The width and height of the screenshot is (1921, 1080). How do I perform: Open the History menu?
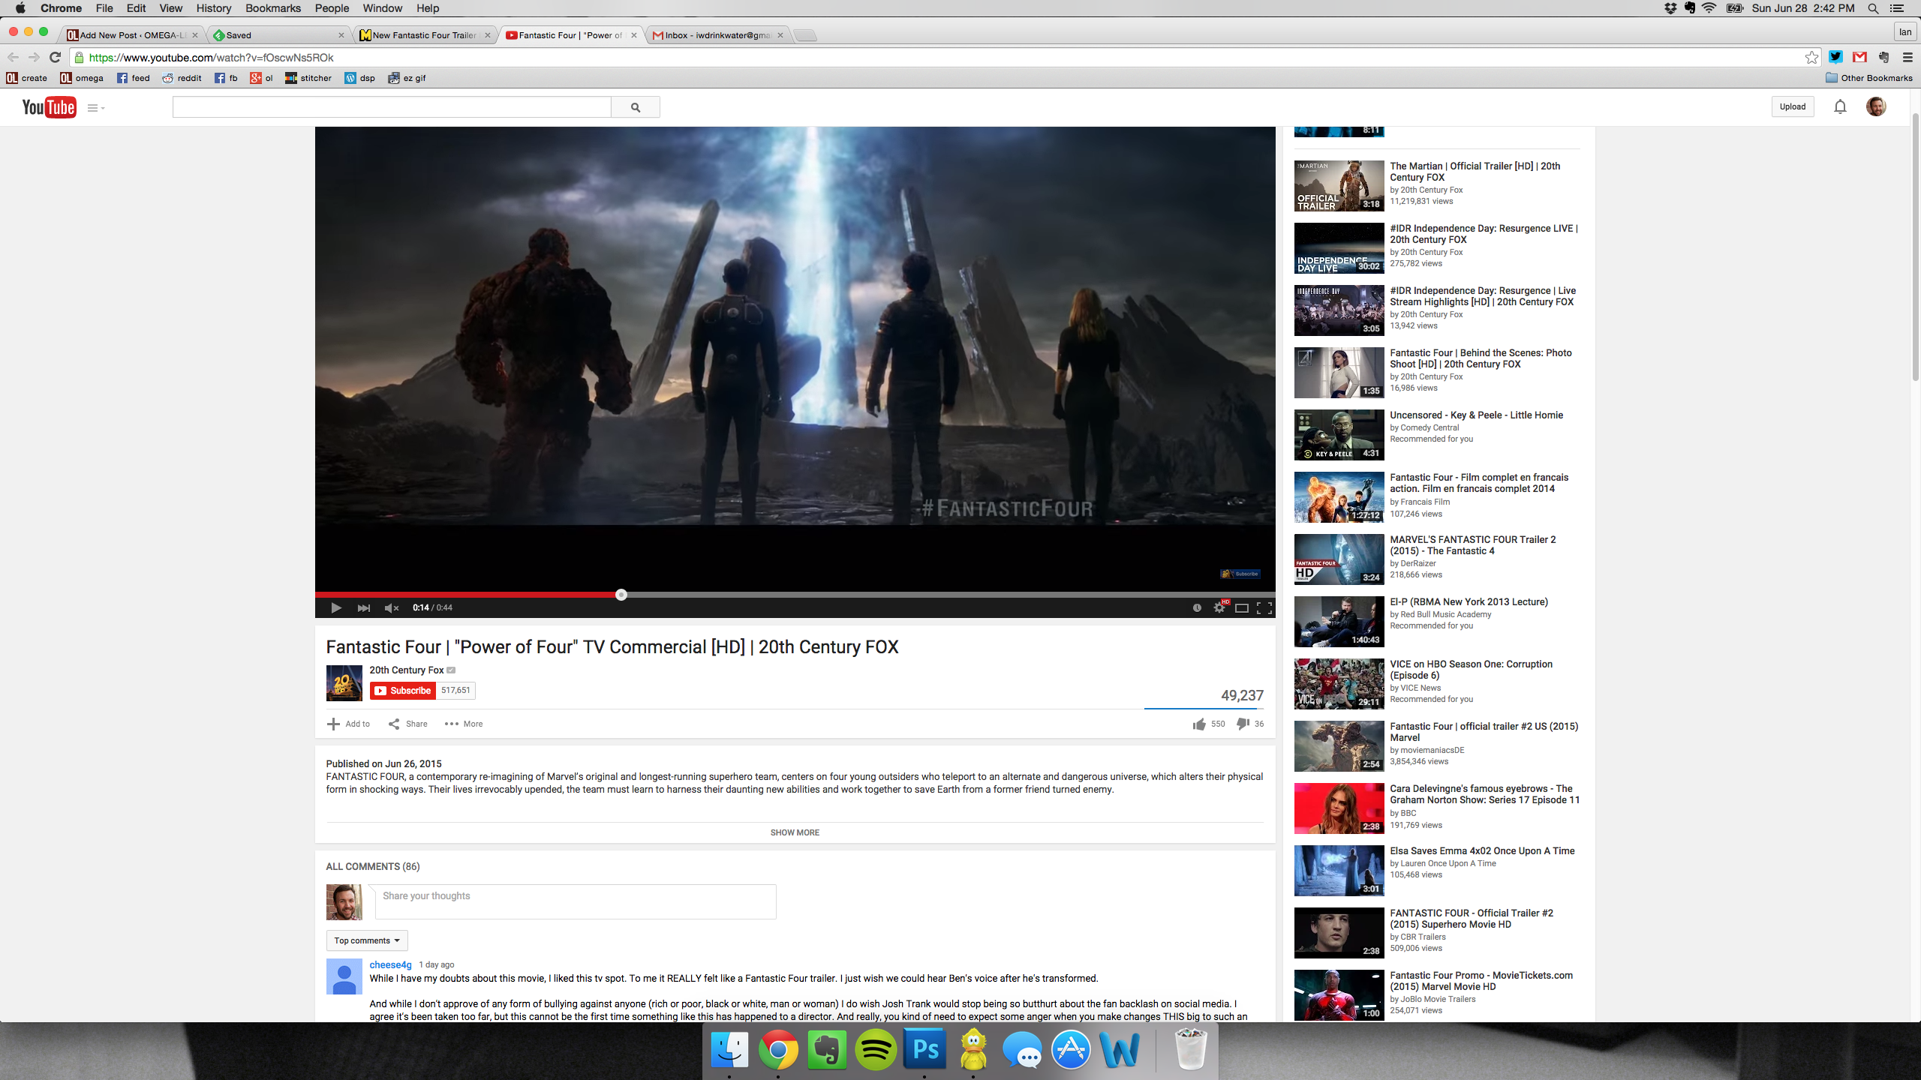[x=213, y=8]
